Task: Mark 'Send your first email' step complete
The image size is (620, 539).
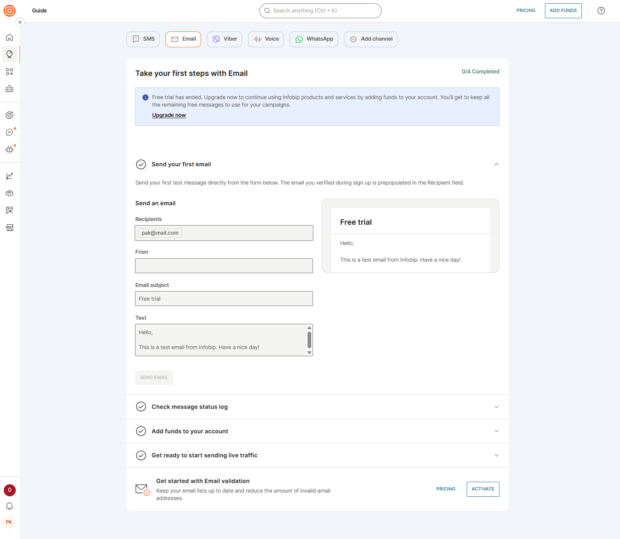Action: [141, 164]
